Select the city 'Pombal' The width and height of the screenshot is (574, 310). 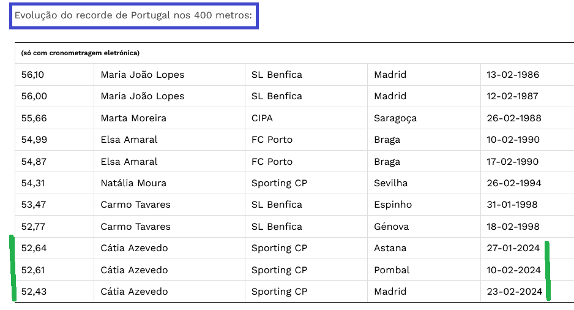[x=392, y=270]
